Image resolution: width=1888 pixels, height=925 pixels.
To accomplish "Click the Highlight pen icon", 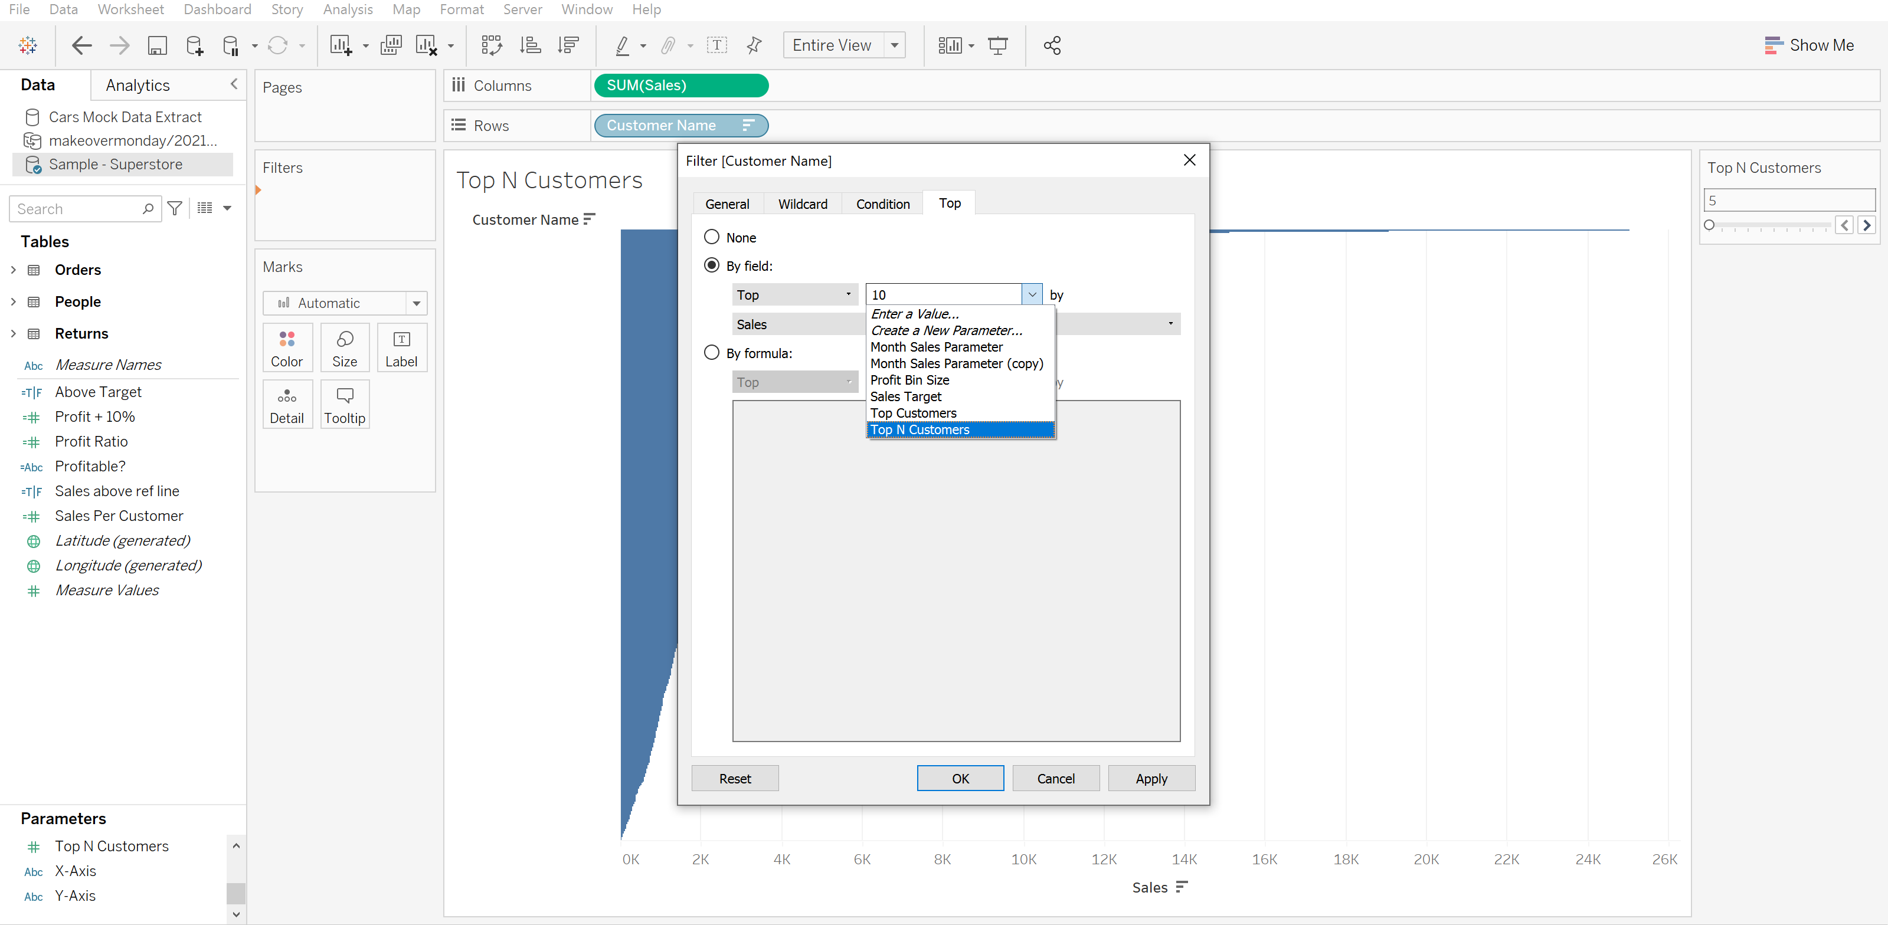I will click(622, 45).
